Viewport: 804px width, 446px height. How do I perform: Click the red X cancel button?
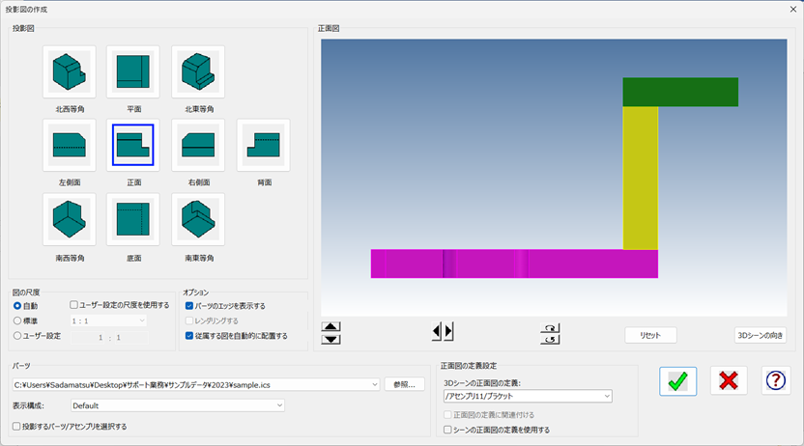(729, 380)
